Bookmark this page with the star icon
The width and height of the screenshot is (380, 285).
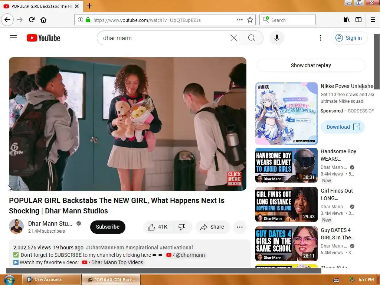[x=250, y=20]
